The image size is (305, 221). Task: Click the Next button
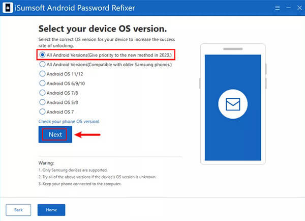(x=55, y=134)
